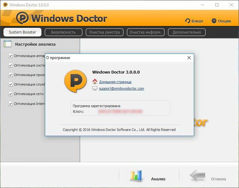Uncheck Оптимизация сети checkbox

tap(10, 94)
